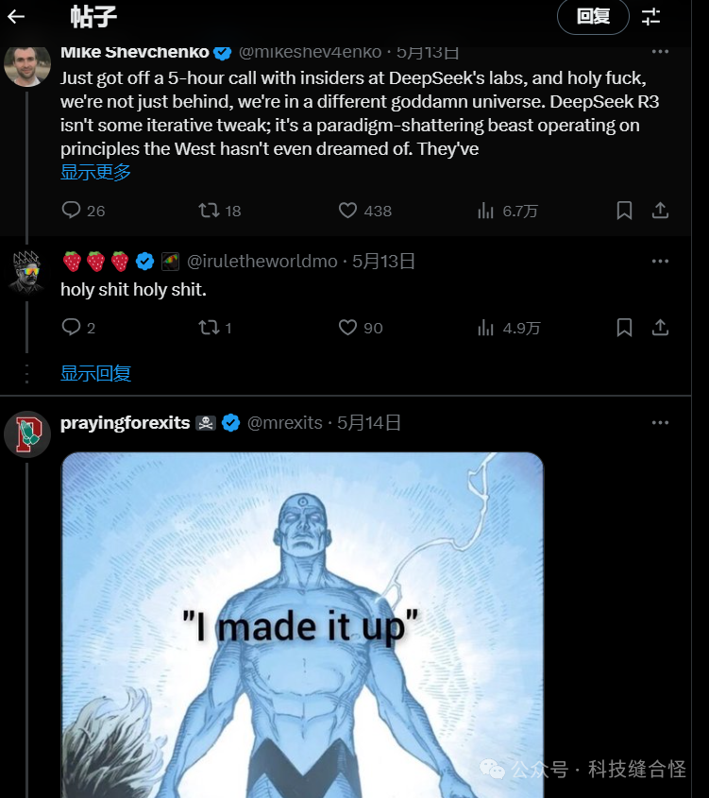
Task: Open more options on prayingforexits post
Action: coord(661,422)
